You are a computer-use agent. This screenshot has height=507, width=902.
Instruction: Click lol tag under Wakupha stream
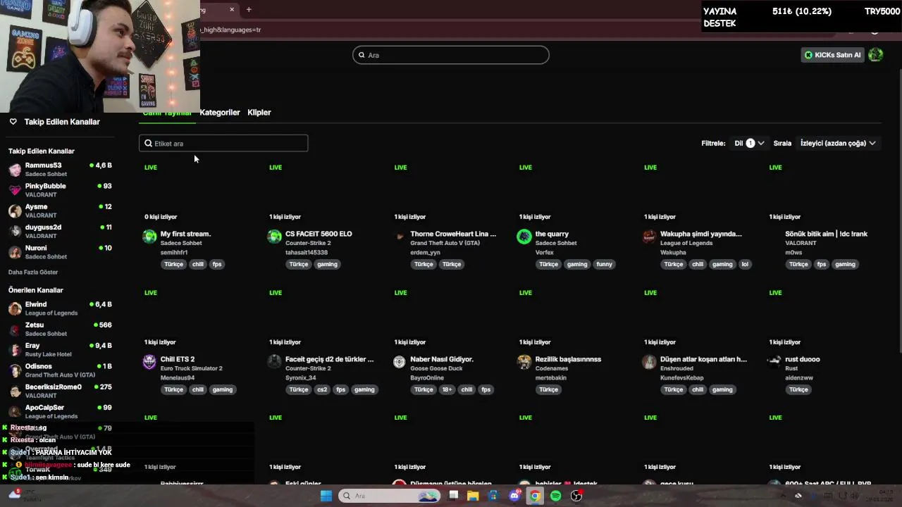745,264
